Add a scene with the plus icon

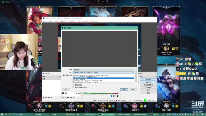point(44,97)
